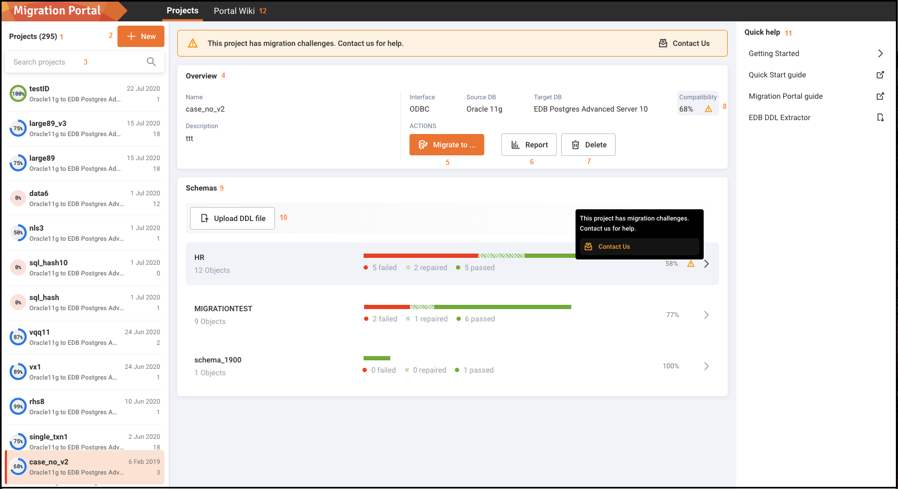
Task: Click the HR schema warning triangle icon
Action: pos(691,264)
